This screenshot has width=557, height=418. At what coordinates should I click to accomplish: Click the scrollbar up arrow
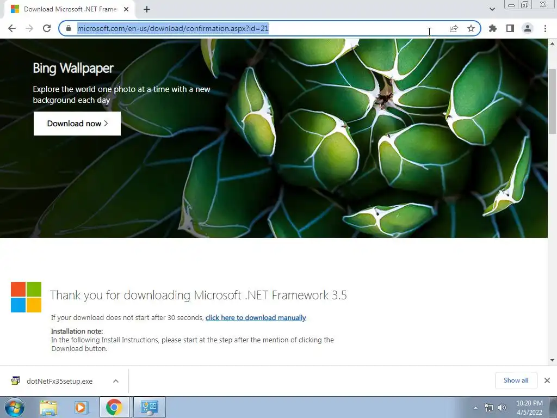(552, 44)
